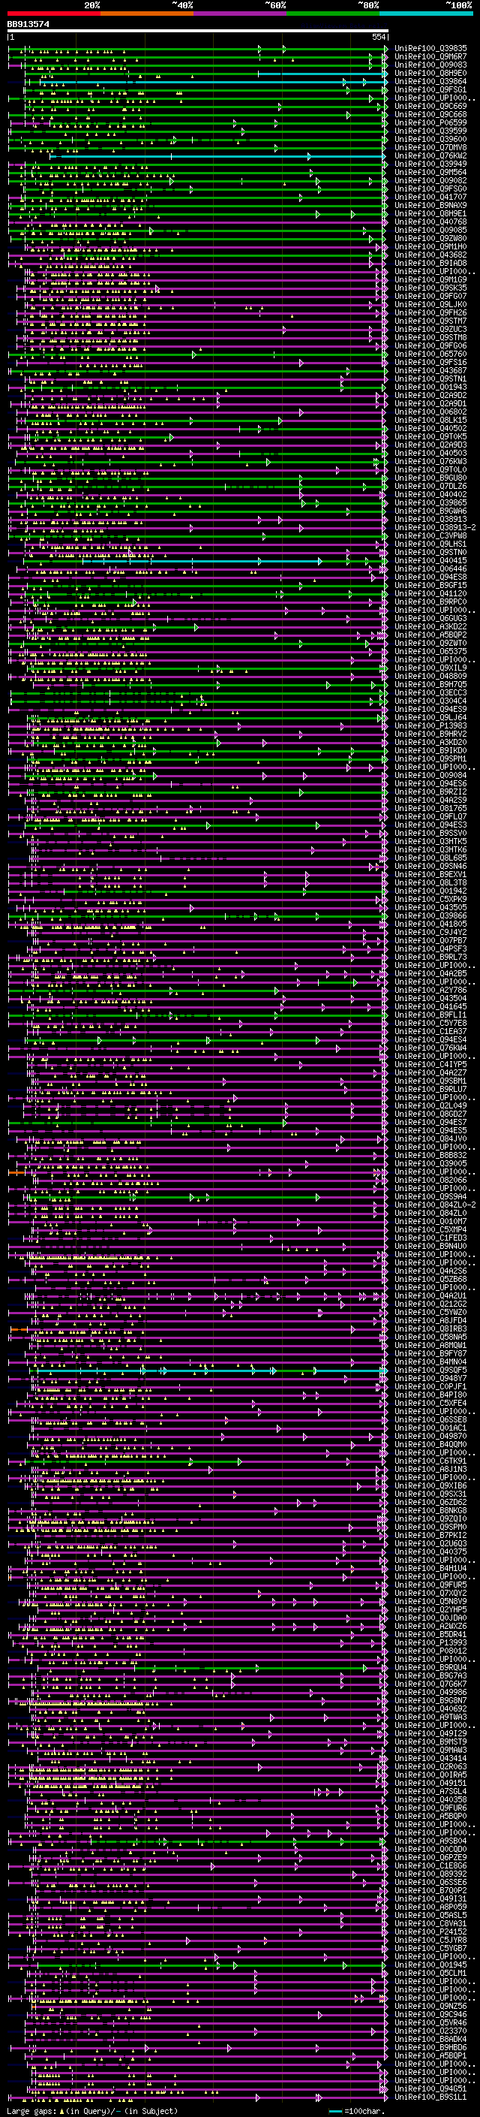Click the purple ~60% identity legend bar
This screenshot has height=2117, width=480.
tap(241, 14)
